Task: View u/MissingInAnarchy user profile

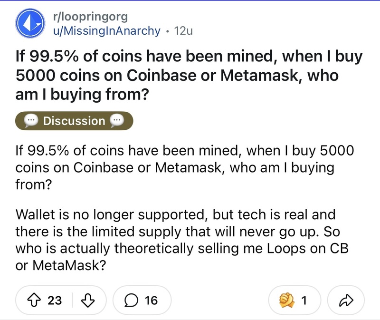Action: [x=106, y=31]
